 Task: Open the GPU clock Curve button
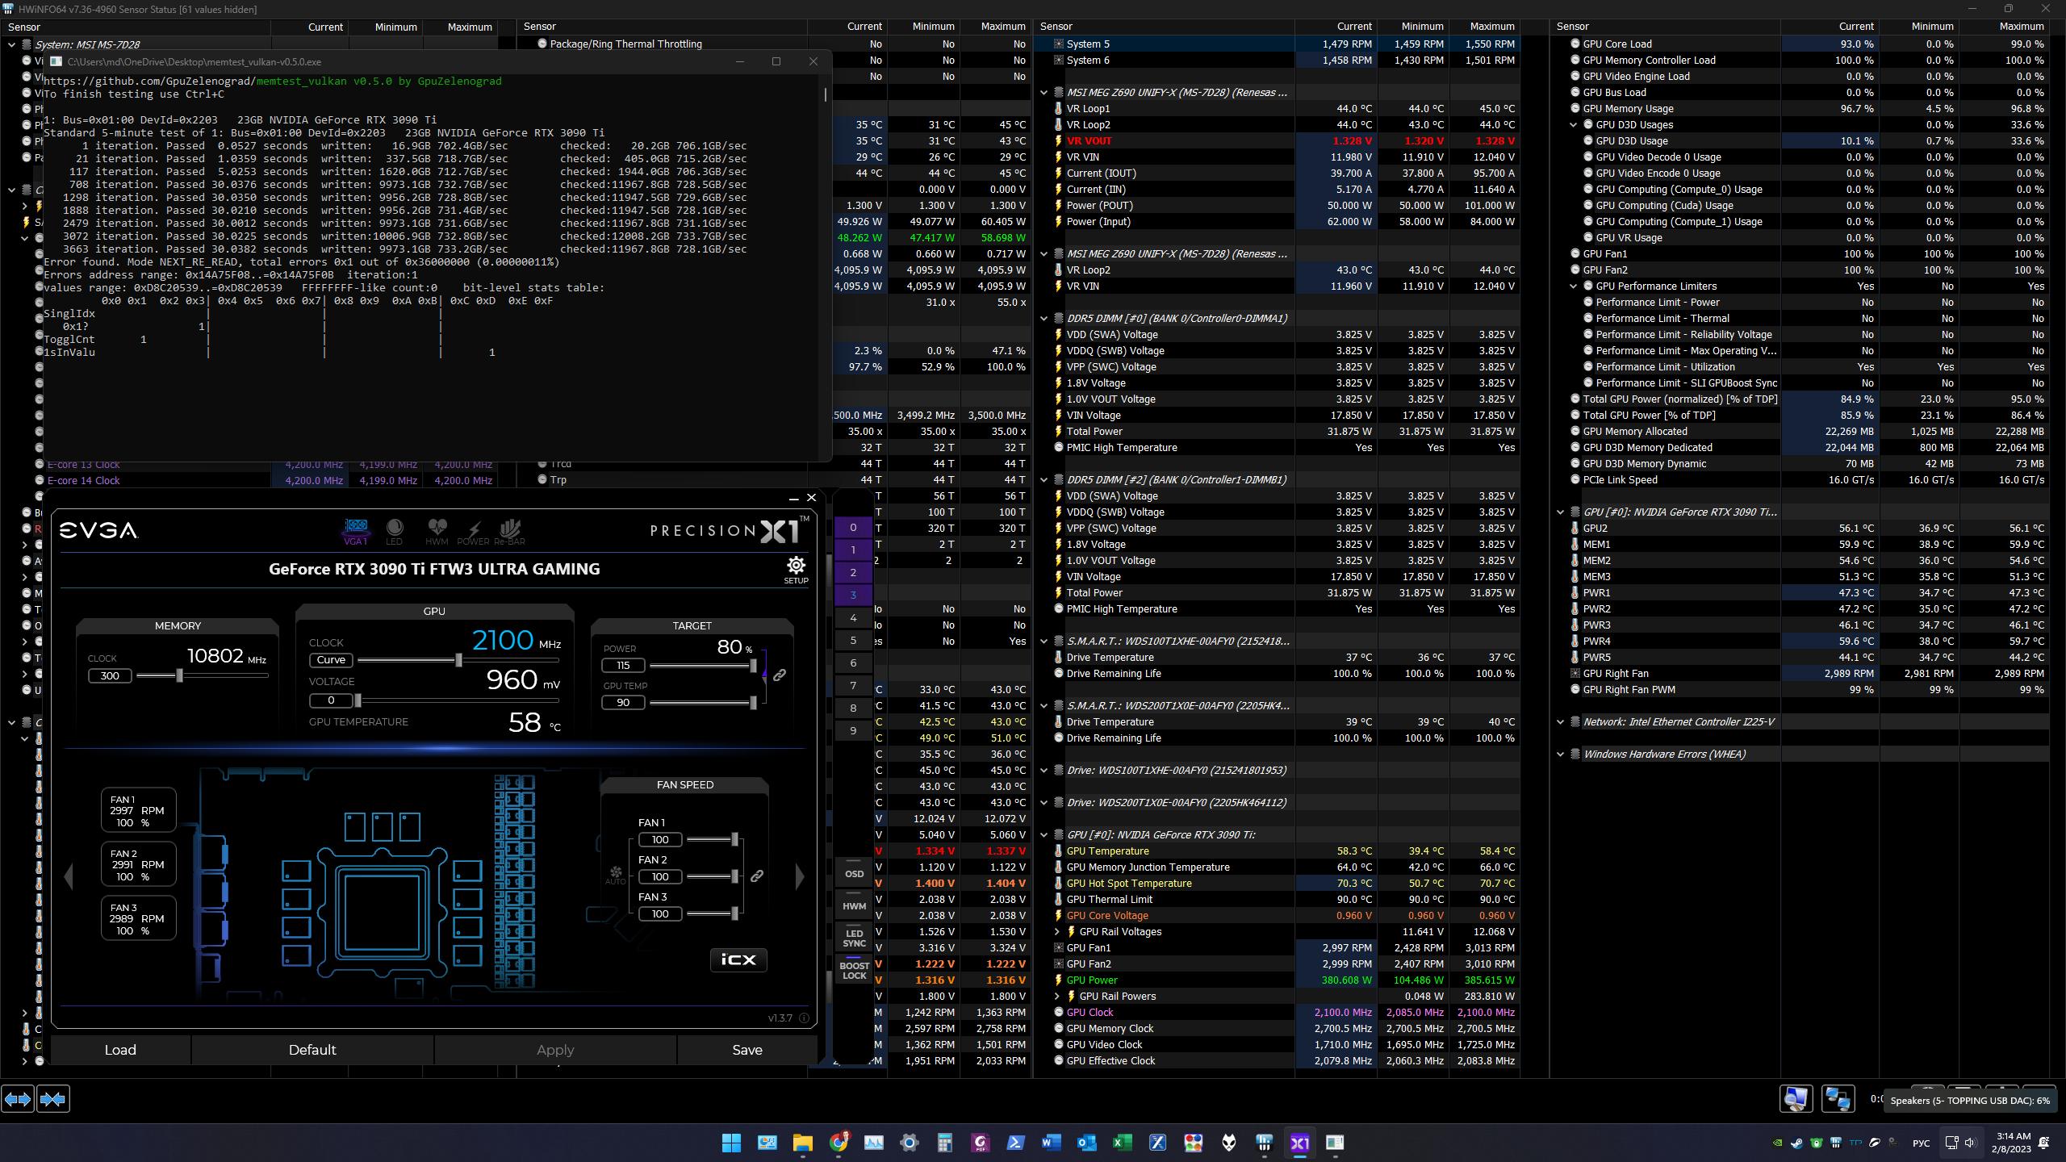(331, 660)
